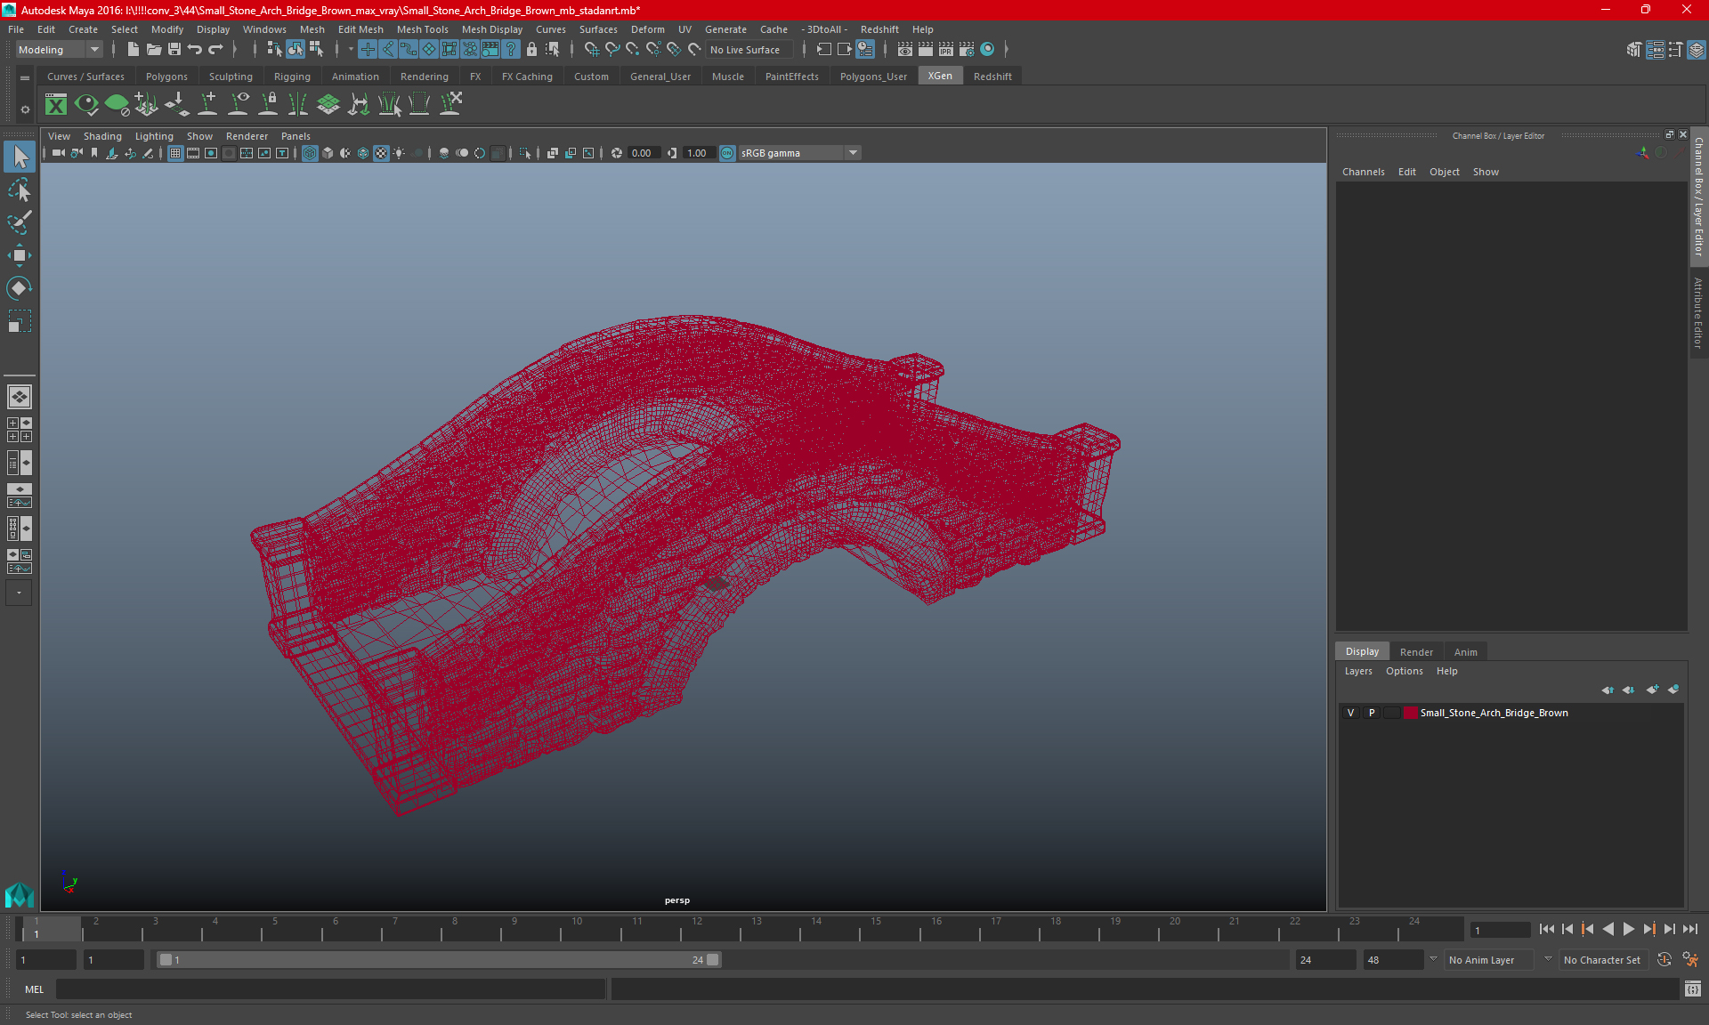The width and height of the screenshot is (1709, 1025).
Task: Click the Undo icon in status line
Action: (195, 50)
